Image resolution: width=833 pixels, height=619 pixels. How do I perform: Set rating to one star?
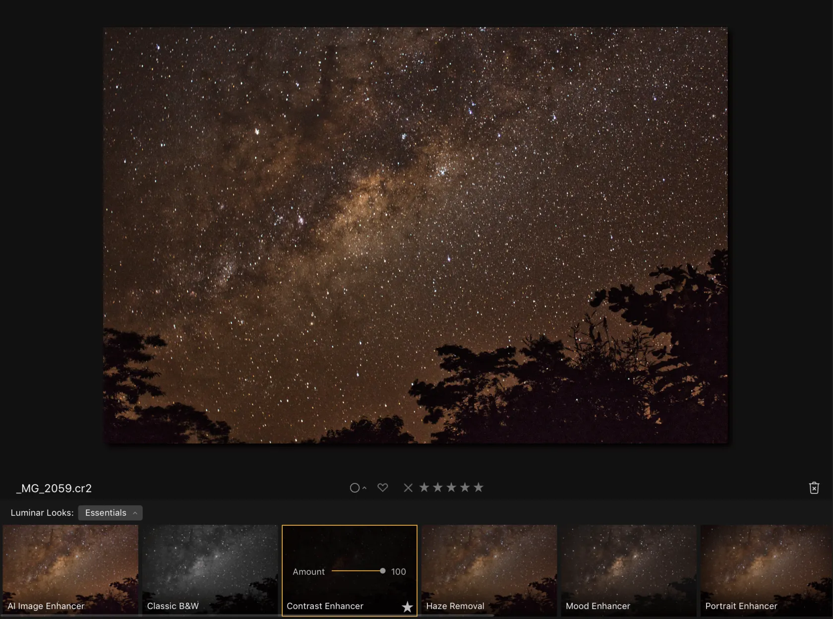[x=424, y=488]
